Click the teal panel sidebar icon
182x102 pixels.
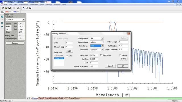click(2, 23)
